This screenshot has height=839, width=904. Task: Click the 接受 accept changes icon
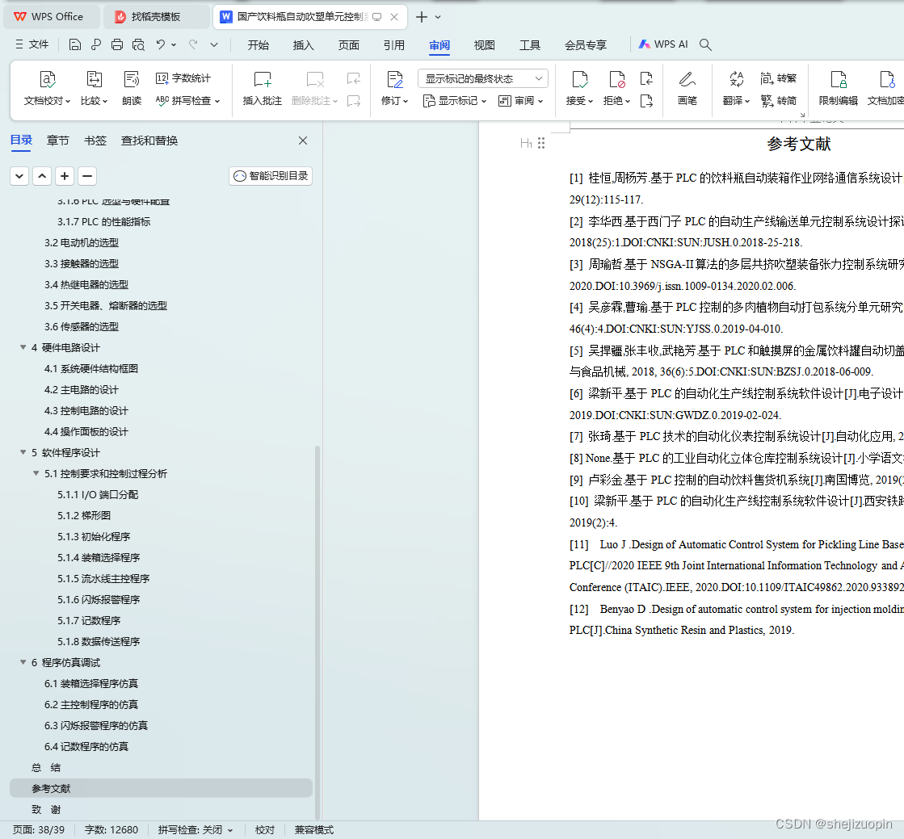click(x=579, y=80)
